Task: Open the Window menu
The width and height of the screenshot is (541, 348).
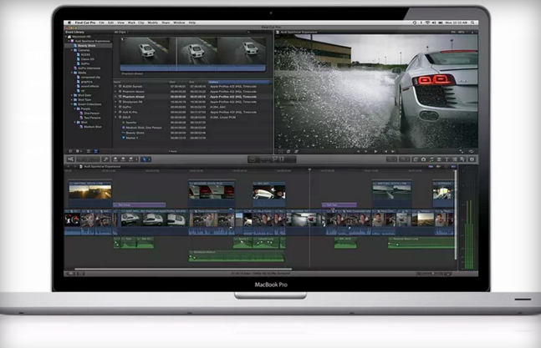Action: (179, 23)
